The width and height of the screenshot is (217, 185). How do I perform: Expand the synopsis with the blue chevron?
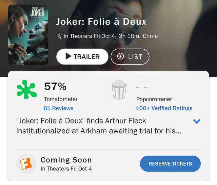click(197, 121)
